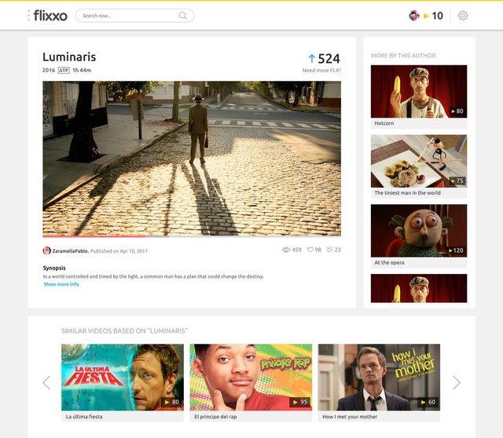Click the Published on Apr 10, 2017 text
Viewport: 503px width, 438px height.
[119, 251]
